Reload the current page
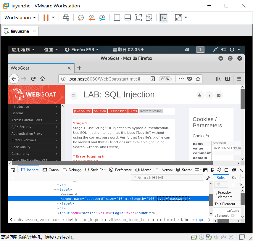Image resolution: width=253 pixels, height=241 pixels. 33,79
